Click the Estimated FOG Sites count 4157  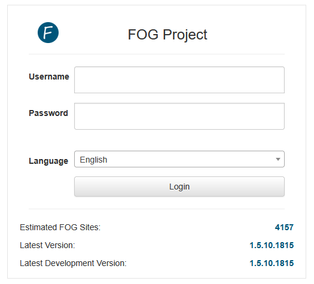284,227
